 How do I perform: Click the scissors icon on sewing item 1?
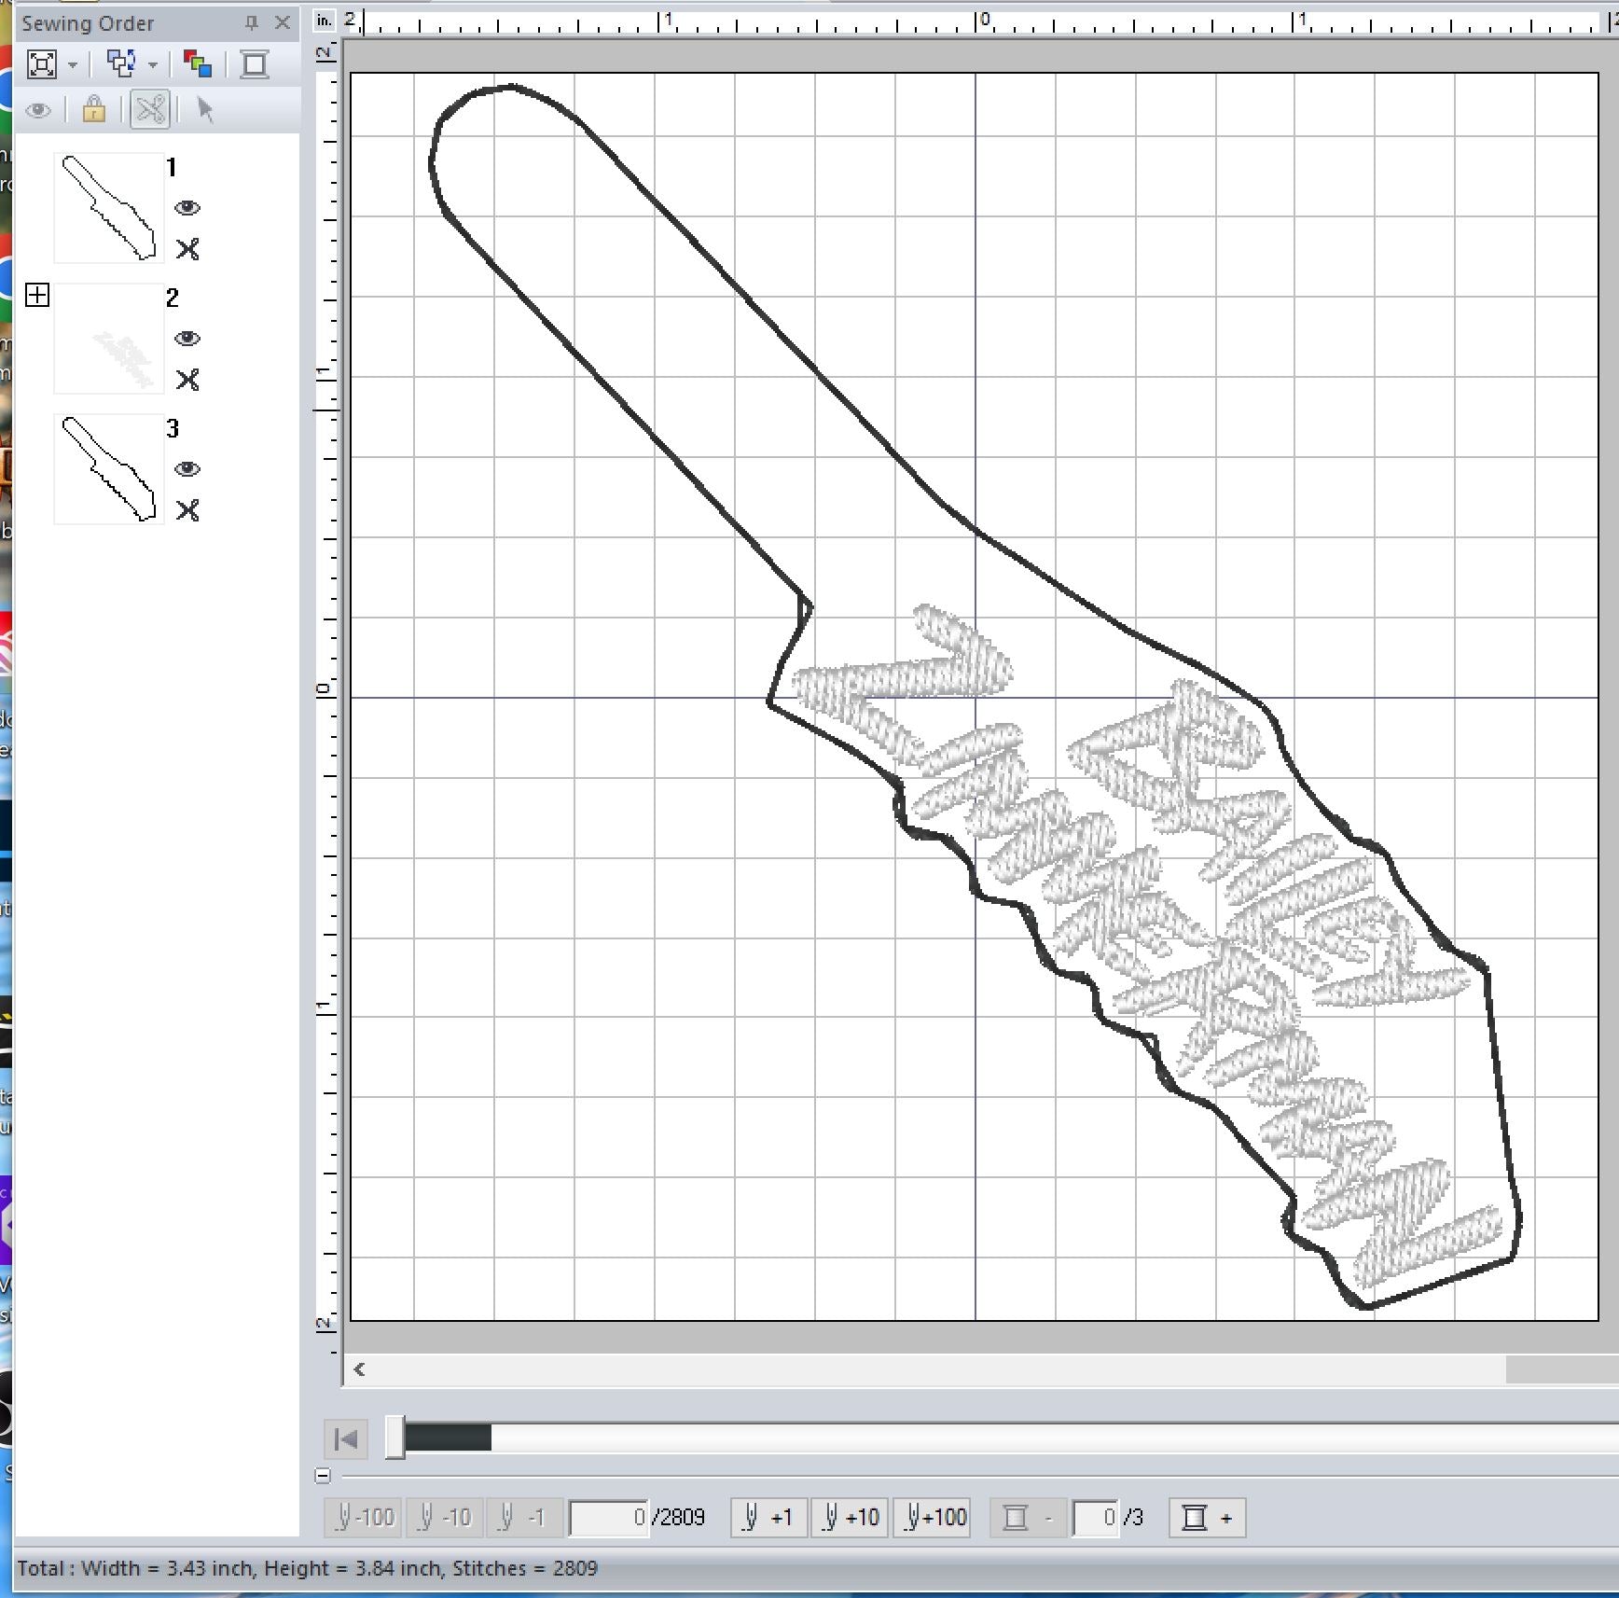point(187,249)
